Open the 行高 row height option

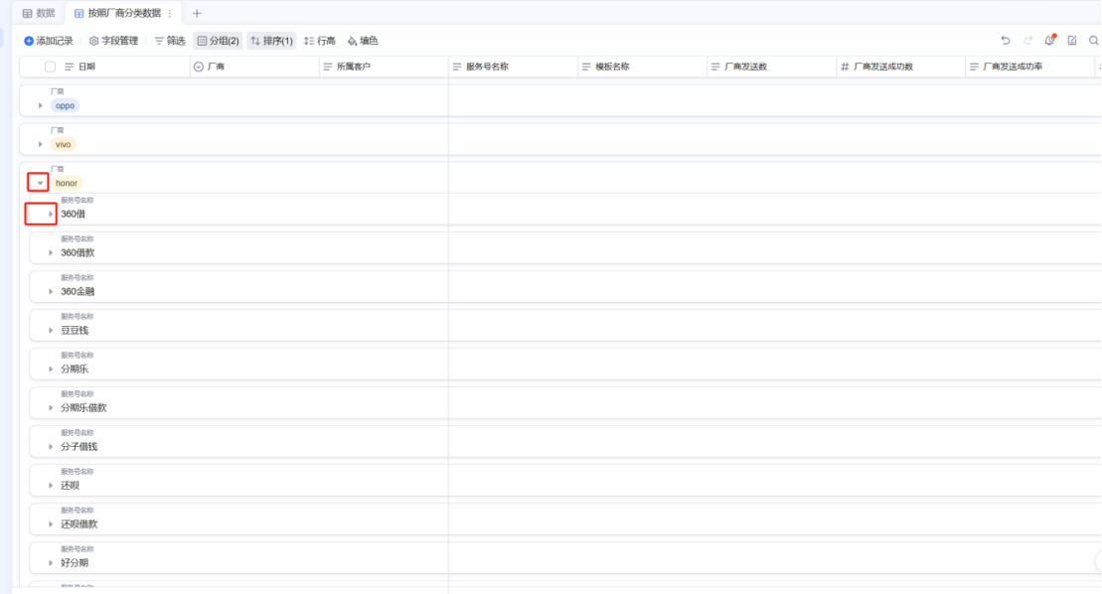[319, 41]
